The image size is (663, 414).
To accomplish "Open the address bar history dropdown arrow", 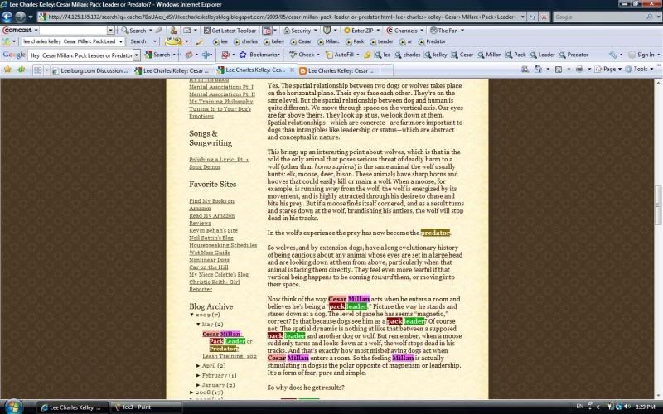I will coord(523,17).
